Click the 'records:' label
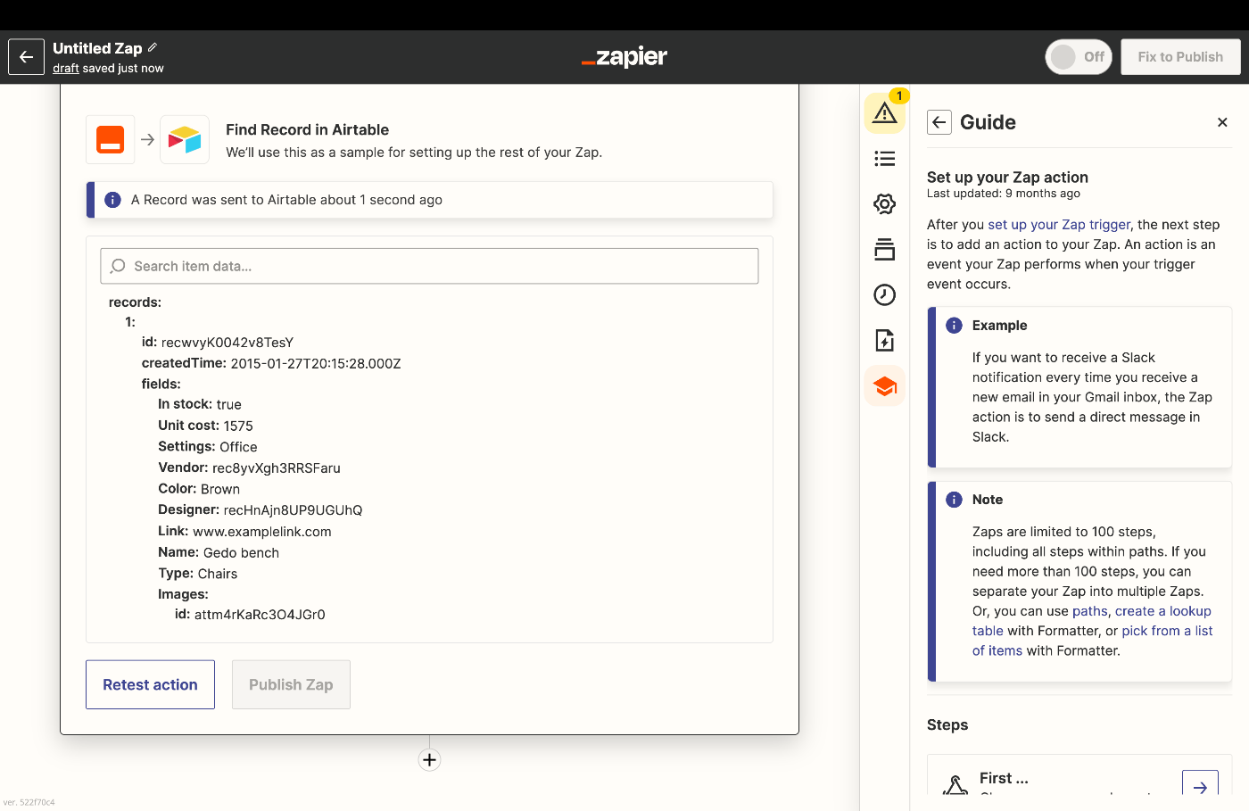Screen dimensions: 1249x811 coord(135,302)
